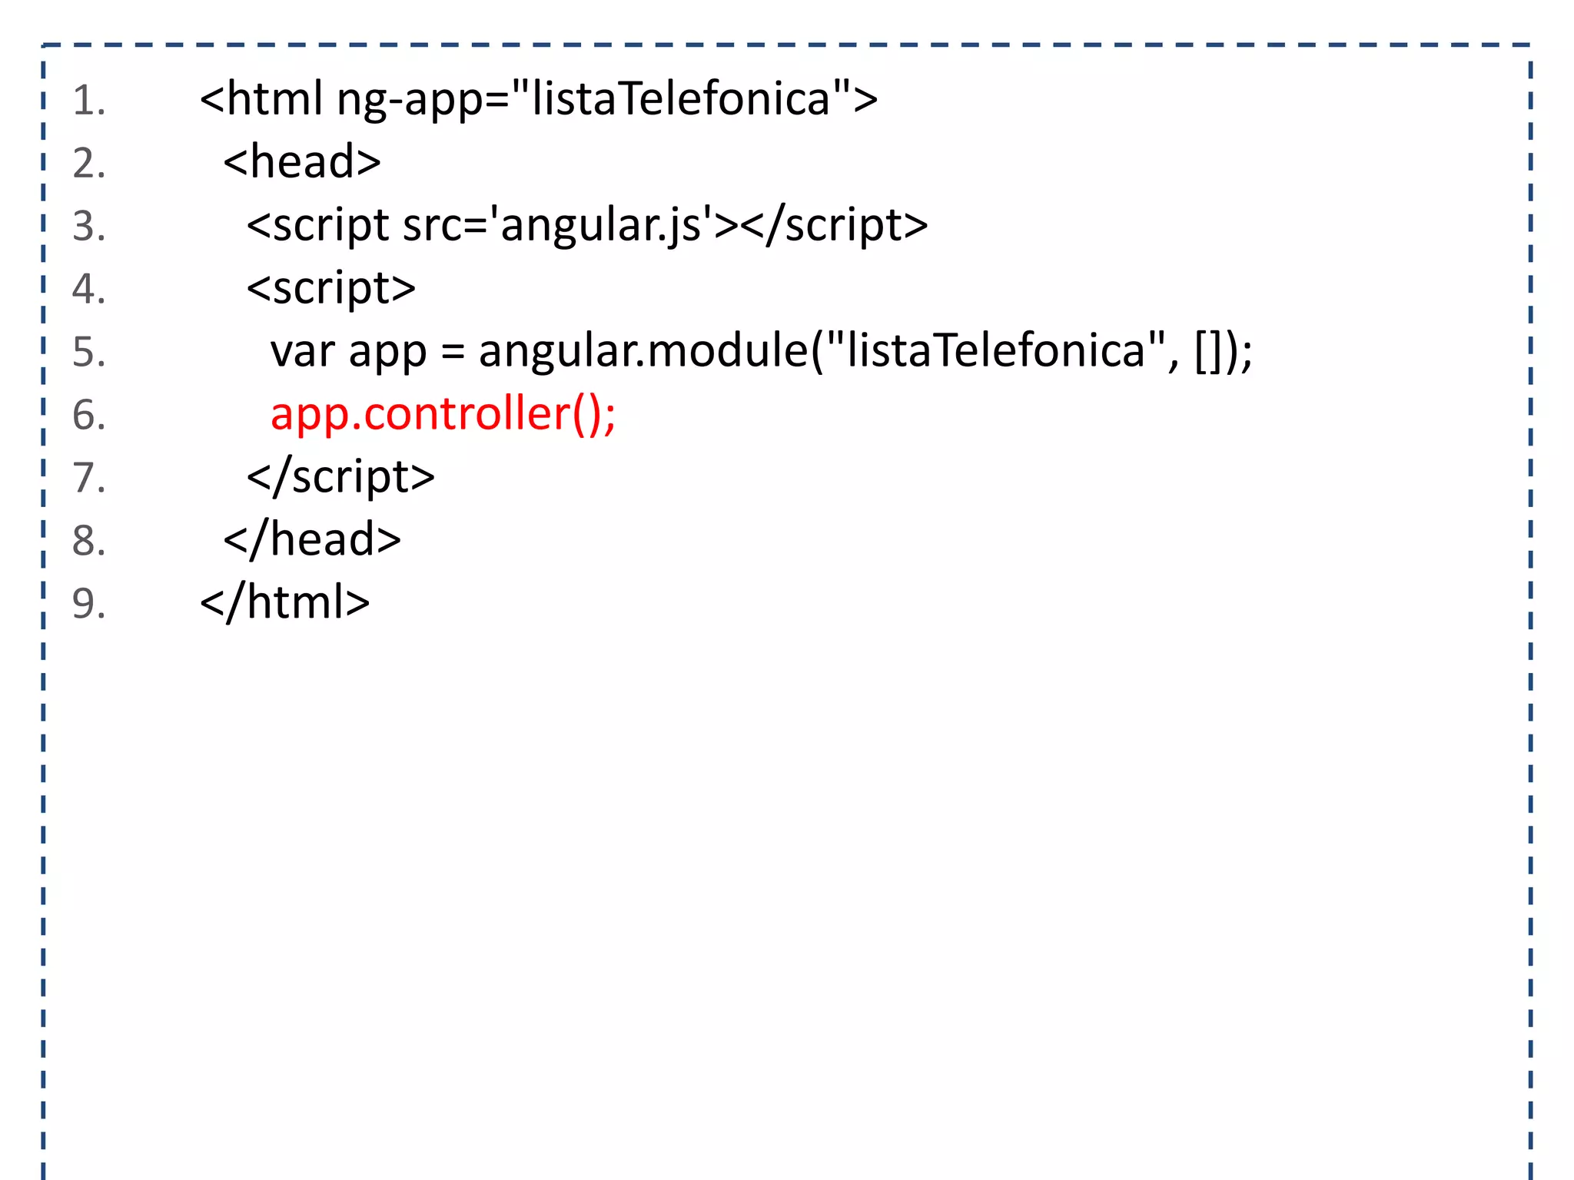Viewport: 1574px width, 1180px height.
Task: Click the "<script src='angular.js'></script>" line
Action: 587,226
